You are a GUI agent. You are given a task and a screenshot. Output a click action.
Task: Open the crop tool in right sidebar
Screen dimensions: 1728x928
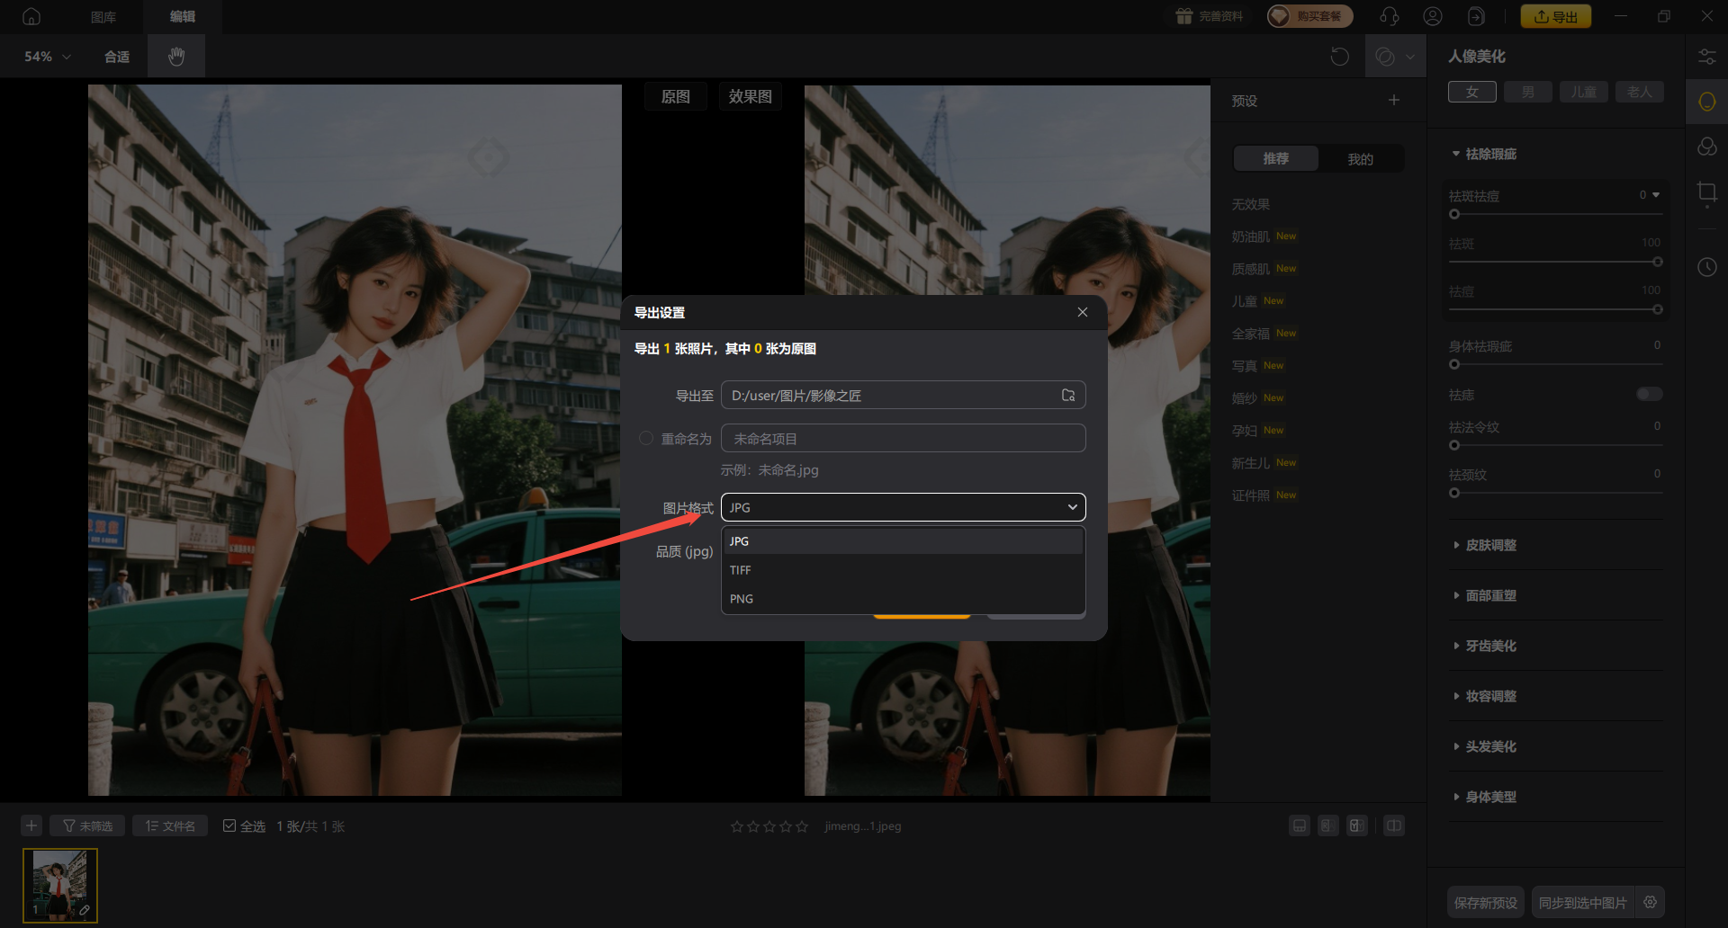tap(1706, 192)
